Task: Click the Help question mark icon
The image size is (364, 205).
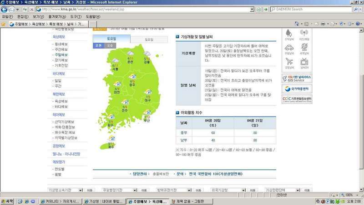Action: tap(358, 24)
